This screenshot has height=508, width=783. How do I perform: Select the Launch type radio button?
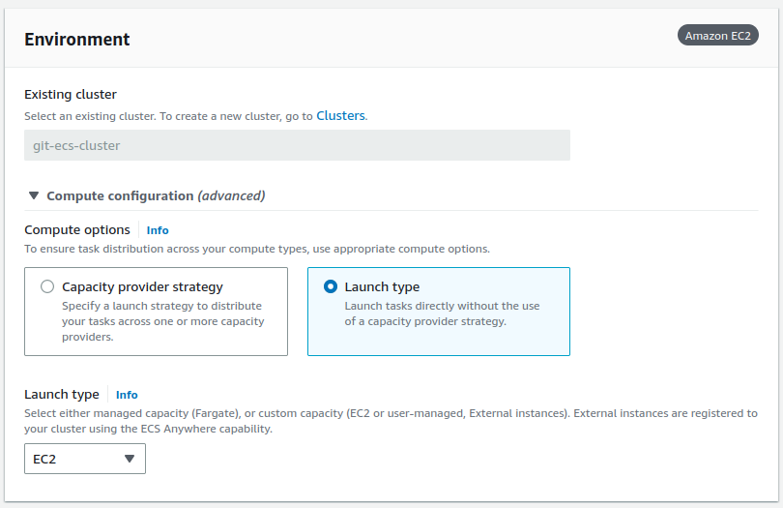point(331,286)
